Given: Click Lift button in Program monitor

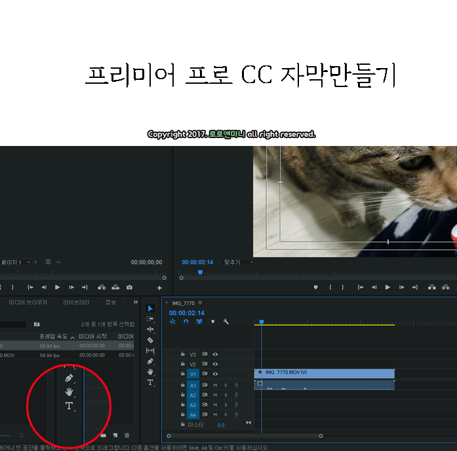Looking at the screenshot, I should click(x=431, y=287).
